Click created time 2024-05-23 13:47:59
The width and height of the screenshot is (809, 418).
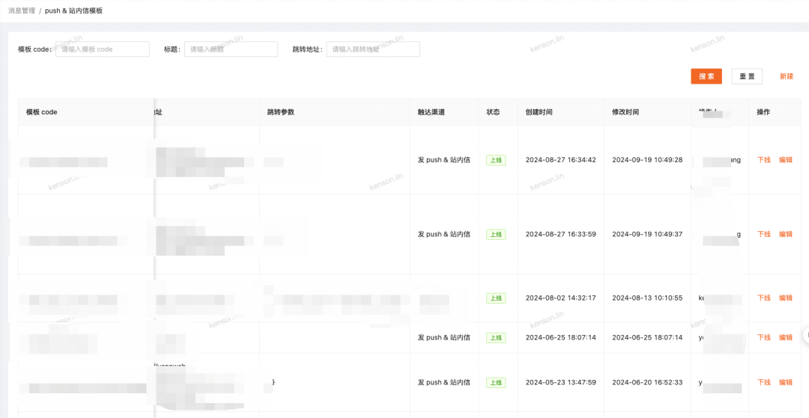point(561,382)
